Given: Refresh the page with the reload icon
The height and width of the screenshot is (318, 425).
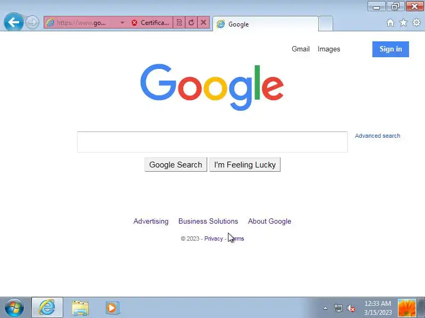Looking at the screenshot, I should coord(191,22).
